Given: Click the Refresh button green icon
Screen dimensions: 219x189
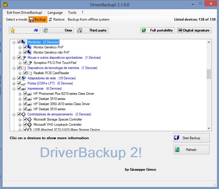Looking at the screenshot, I should (177, 149).
